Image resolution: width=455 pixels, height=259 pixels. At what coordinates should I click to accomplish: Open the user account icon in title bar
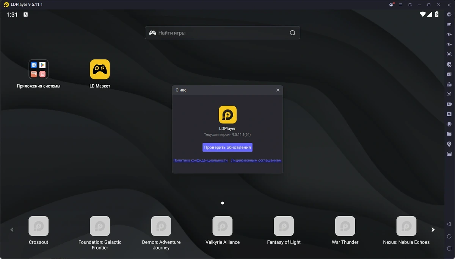pos(391,5)
